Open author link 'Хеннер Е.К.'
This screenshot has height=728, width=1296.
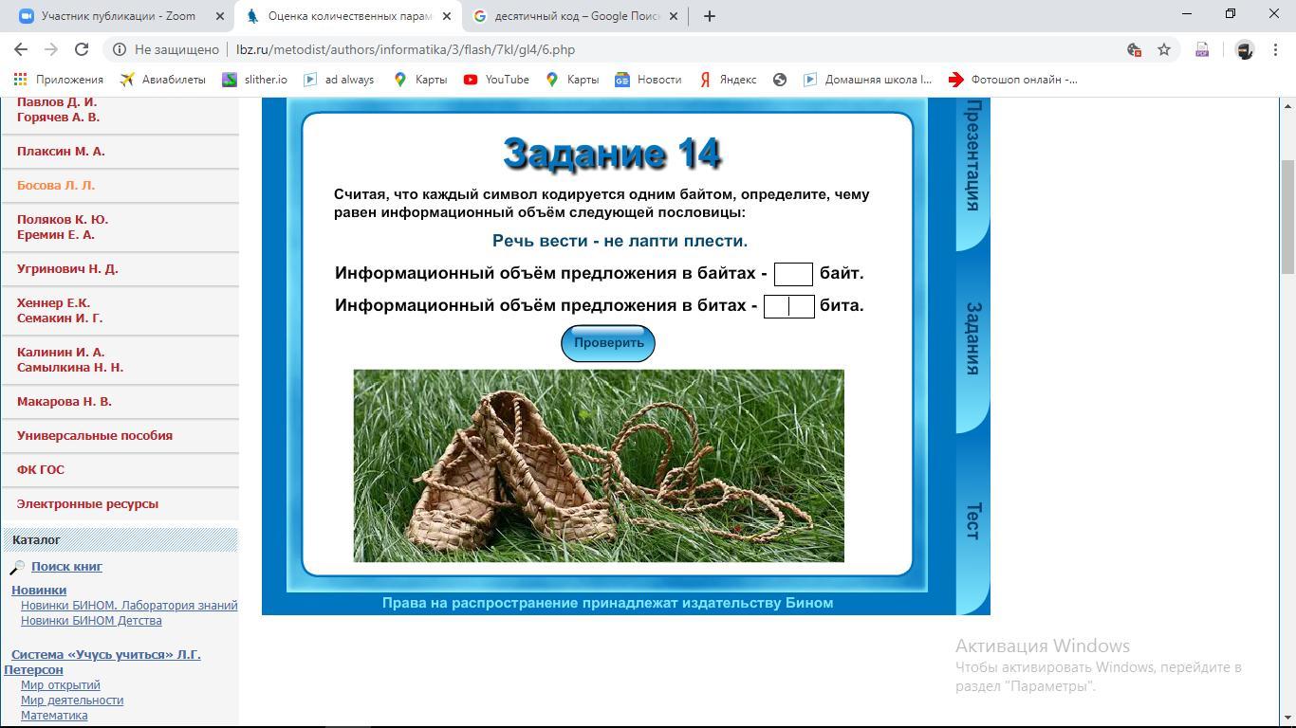[53, 302]
